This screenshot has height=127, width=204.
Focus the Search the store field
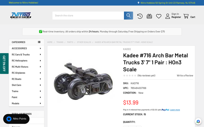[88, 16]
